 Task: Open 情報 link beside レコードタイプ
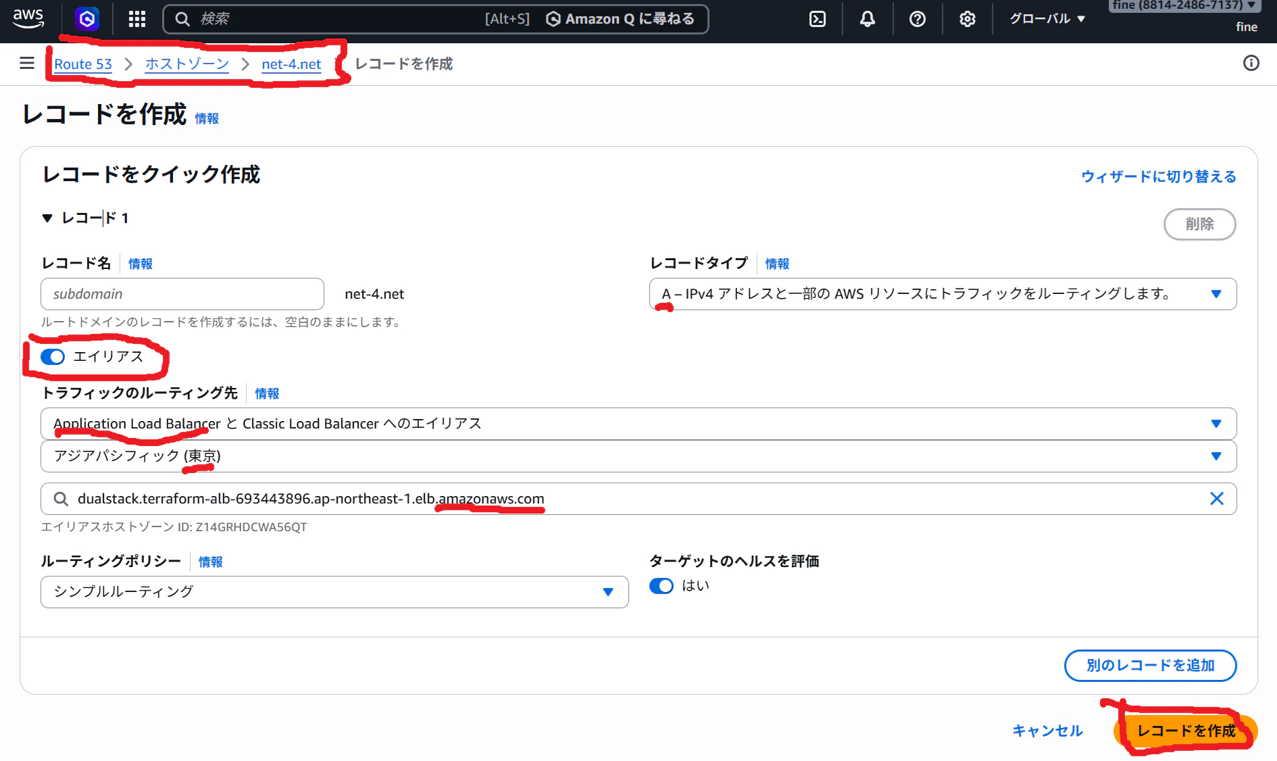point(777,264)
